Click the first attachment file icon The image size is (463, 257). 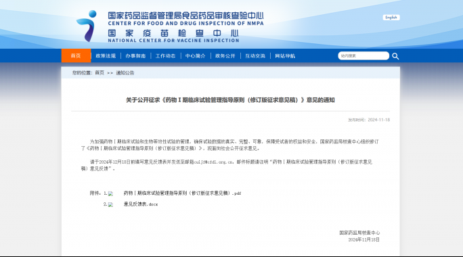pos(110,193)
